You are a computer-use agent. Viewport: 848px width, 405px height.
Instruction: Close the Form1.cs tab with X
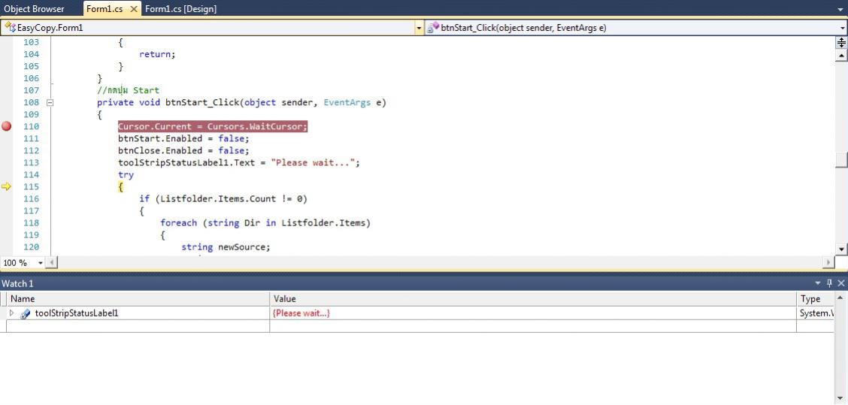click(134, 9)
